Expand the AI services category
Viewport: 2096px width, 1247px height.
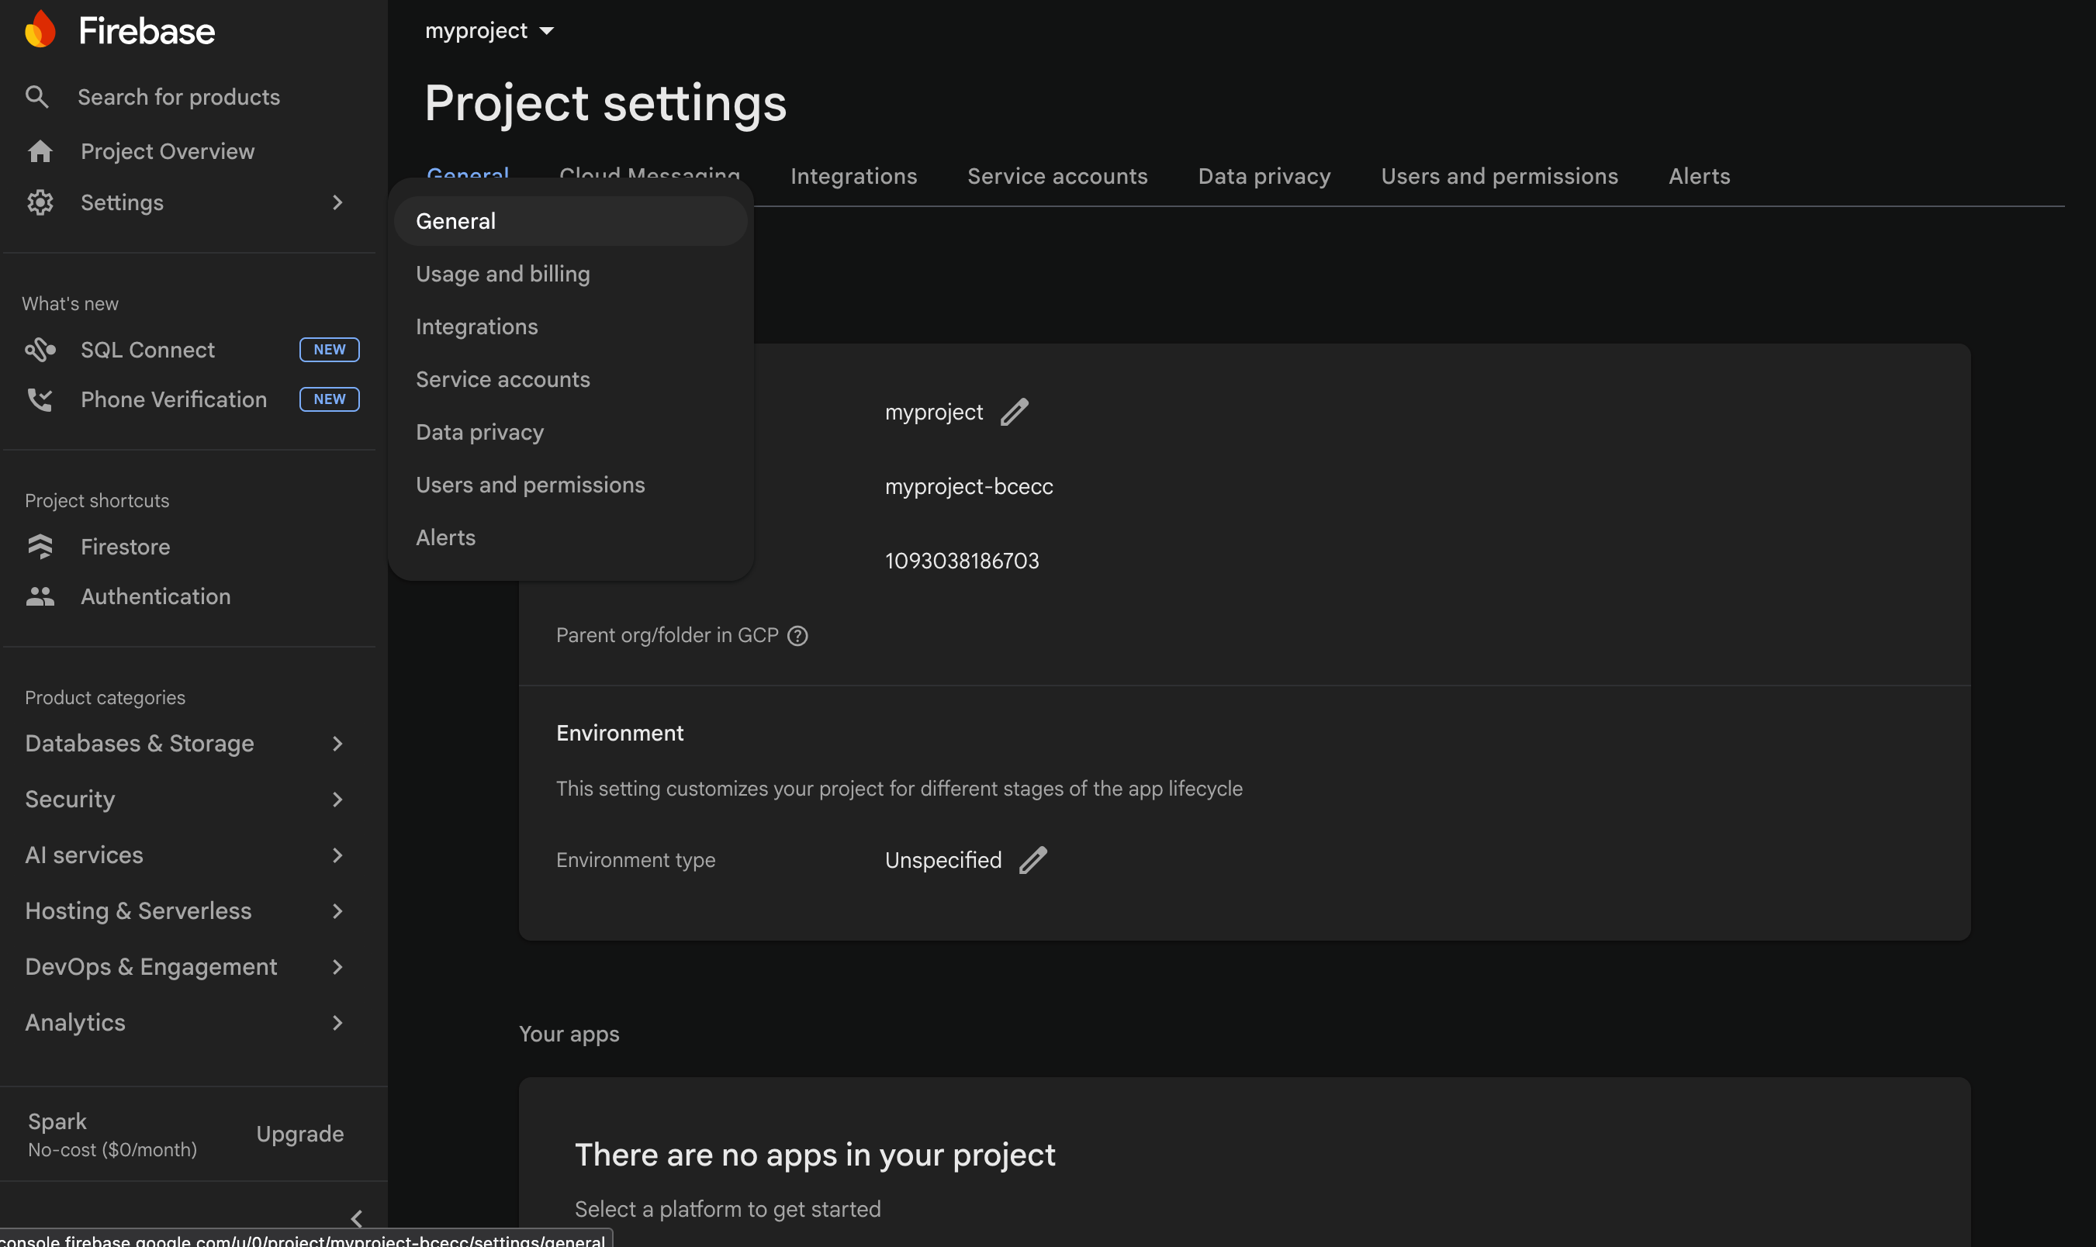click(x=337, y=855)
